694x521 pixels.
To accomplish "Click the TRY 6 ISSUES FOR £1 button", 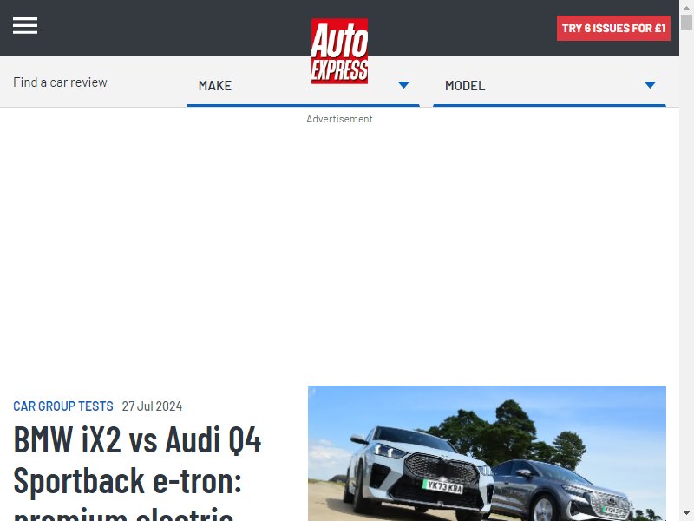I will pos(613,28).
